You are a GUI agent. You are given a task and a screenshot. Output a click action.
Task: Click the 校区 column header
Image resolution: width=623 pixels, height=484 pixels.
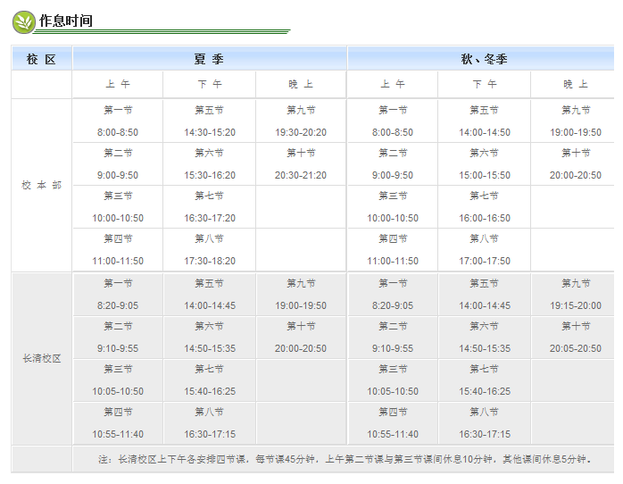(41, 59)
